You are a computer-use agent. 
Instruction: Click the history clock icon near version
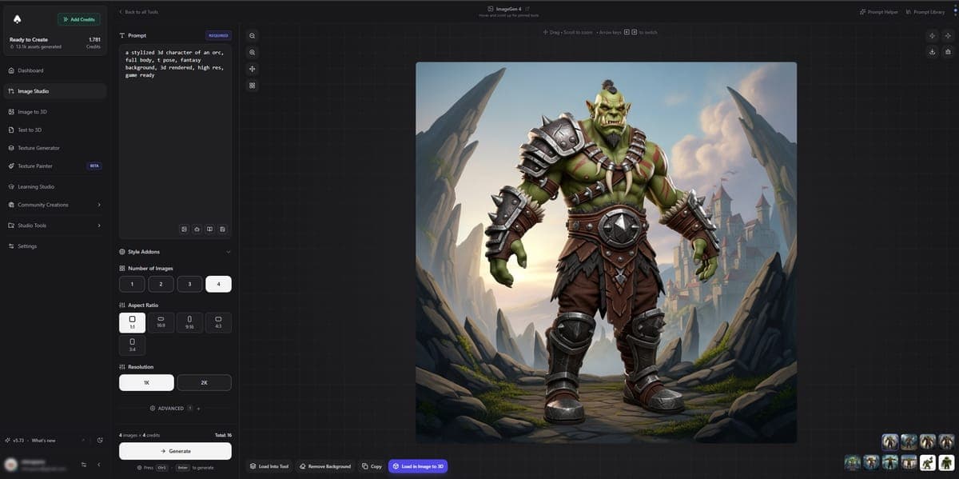coord(100,441)
